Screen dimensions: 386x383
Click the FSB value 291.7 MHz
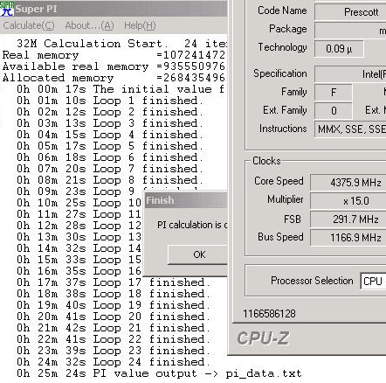[x=348, y=219]
